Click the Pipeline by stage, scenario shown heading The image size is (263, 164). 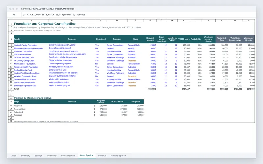point(33,98)
